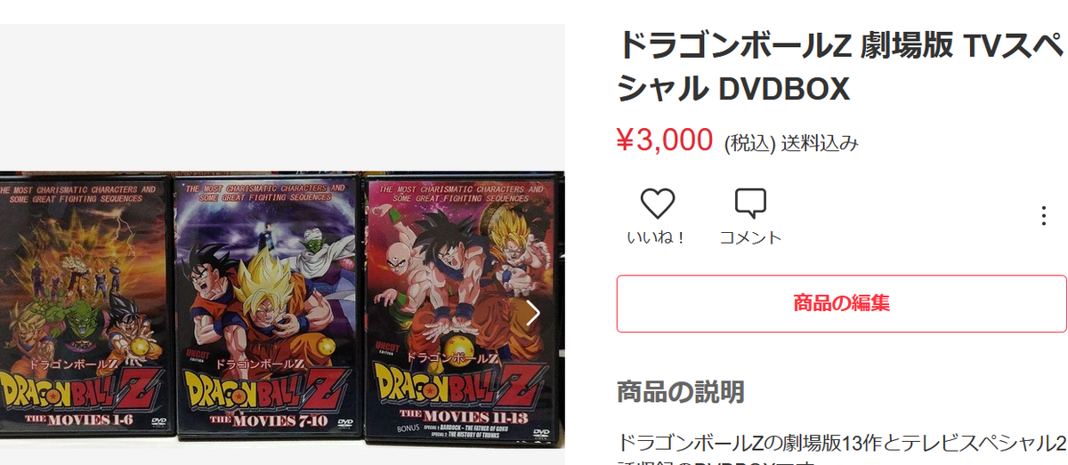Image resolution: width=1068 pixels, height=465 pixels.
Task: Select the Movies 1-6 DVD cover
Action: coord(85,309)
